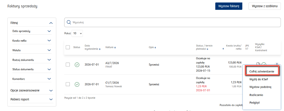Image resolution: width=284 pixels, height=111 pixels.
Task: Click the Wystaw z szablonu button
Action: click(265, 6)
